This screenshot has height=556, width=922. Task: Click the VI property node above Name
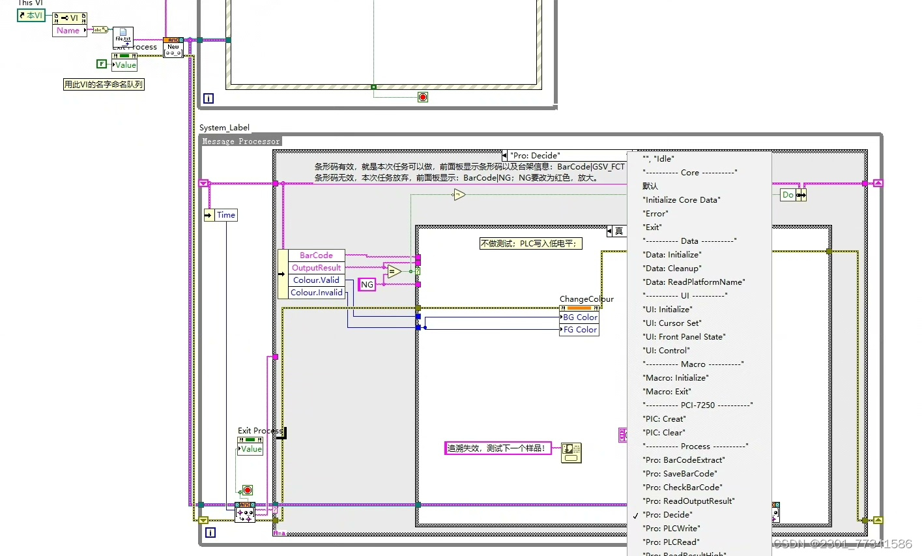[x=69, y=18]
